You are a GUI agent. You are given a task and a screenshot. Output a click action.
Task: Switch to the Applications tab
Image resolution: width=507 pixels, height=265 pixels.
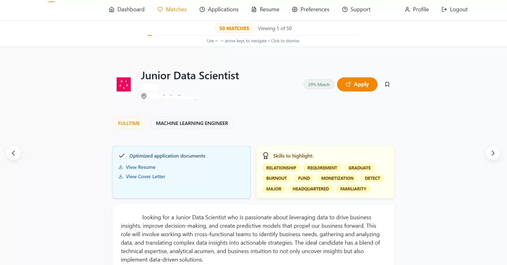coord(219,9)
